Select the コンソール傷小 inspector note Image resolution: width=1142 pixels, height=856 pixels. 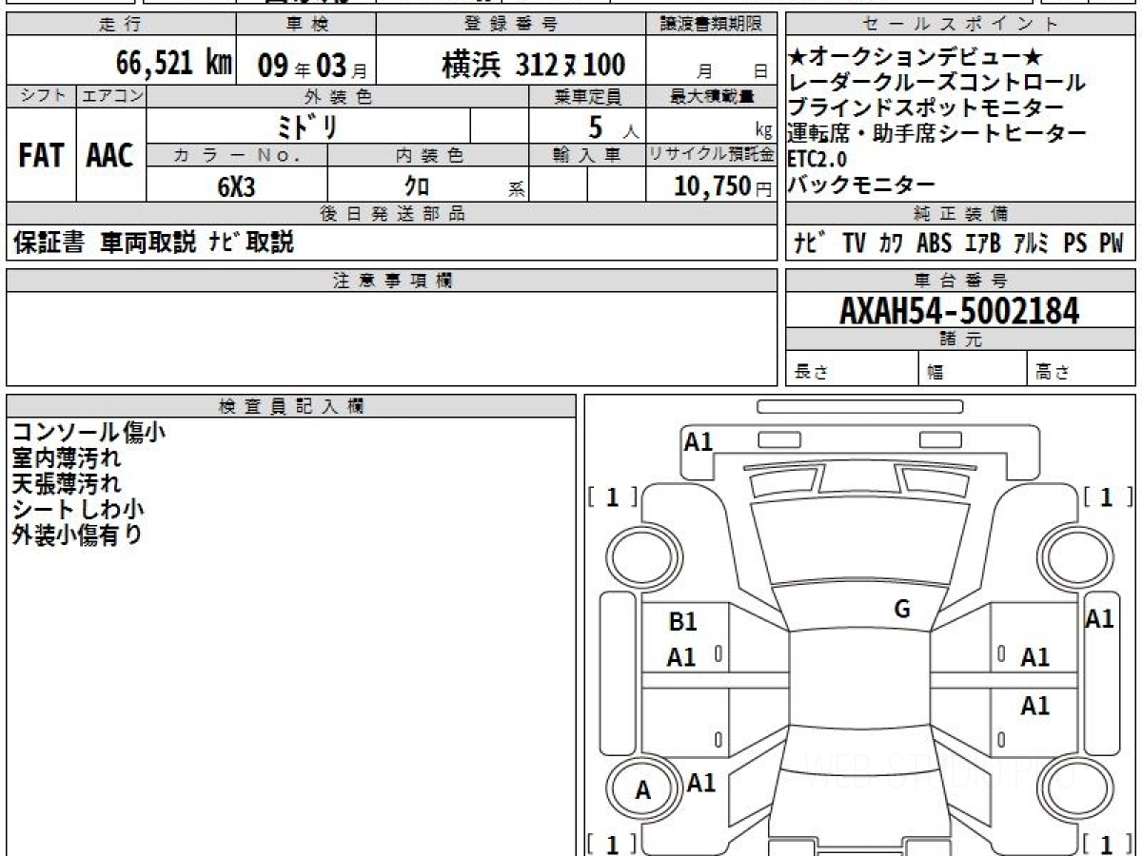(89, 433)
